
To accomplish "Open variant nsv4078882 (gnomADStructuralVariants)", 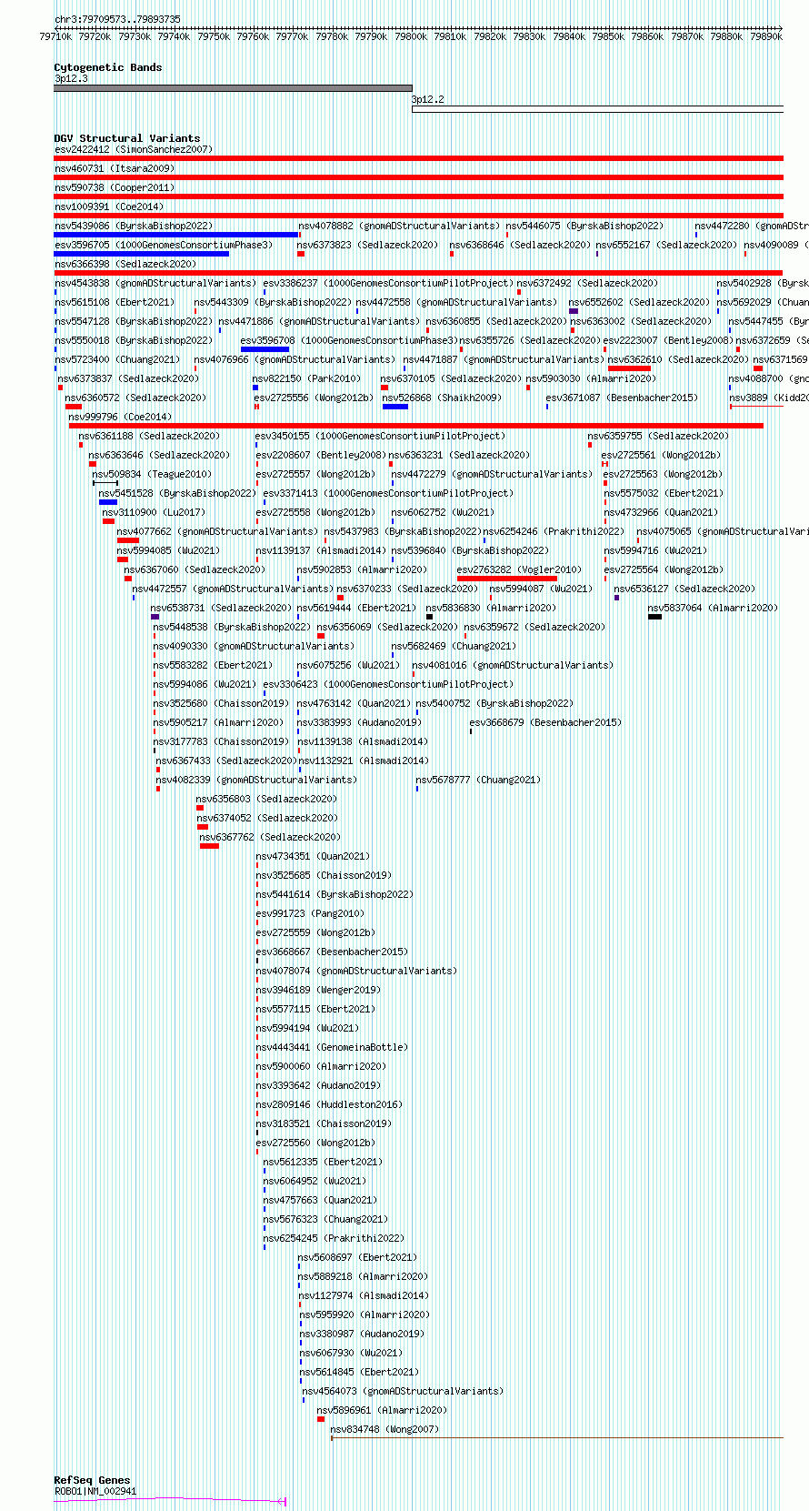I will click(x=399, y=226).
